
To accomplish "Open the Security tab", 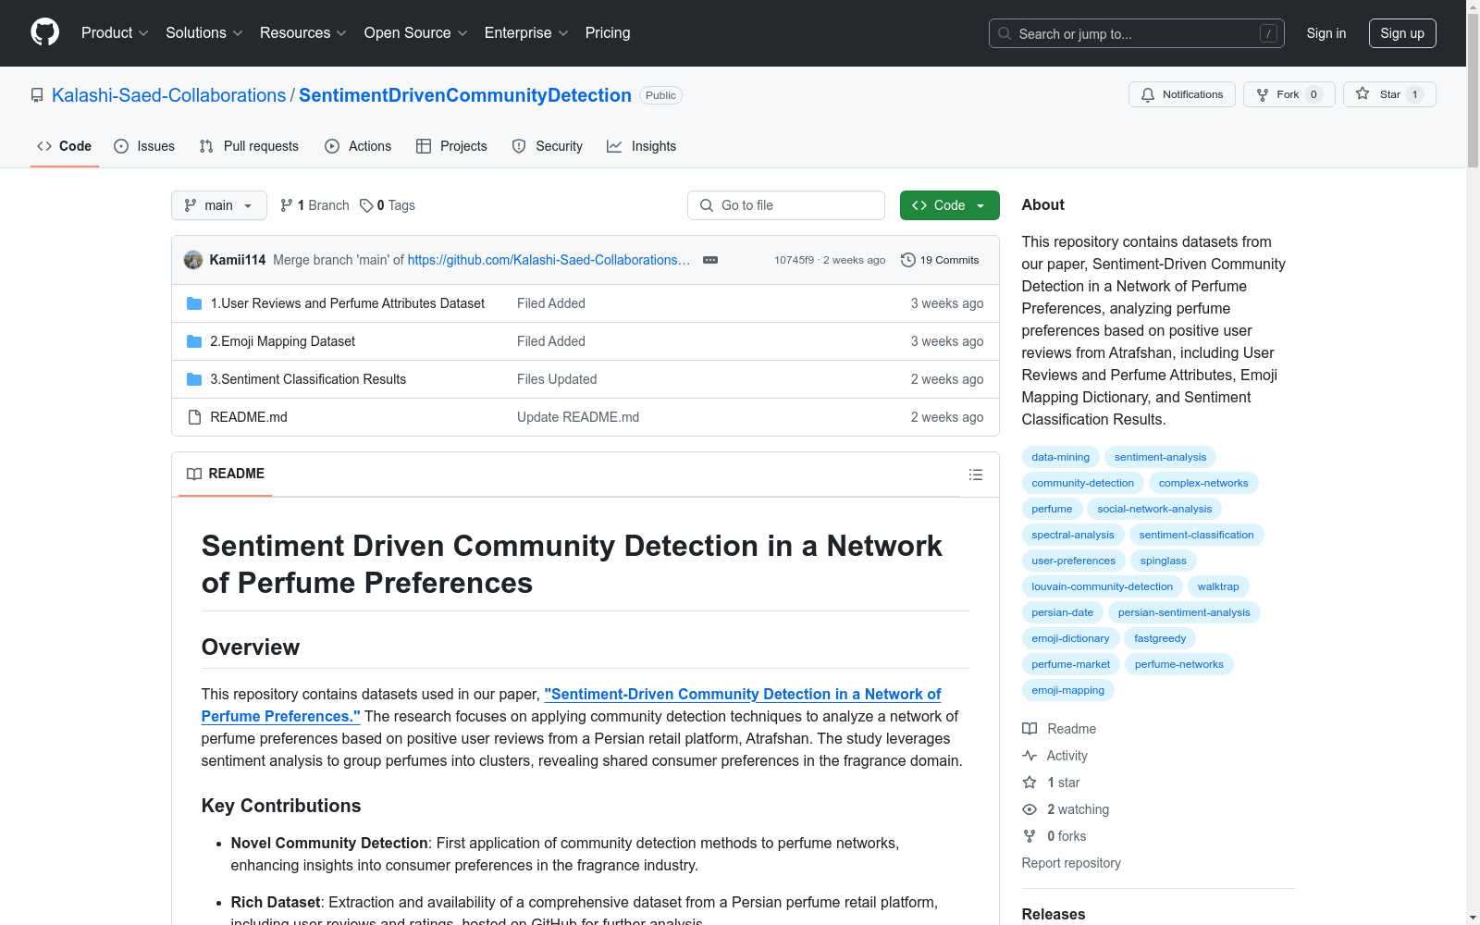I will coord(548,146).
